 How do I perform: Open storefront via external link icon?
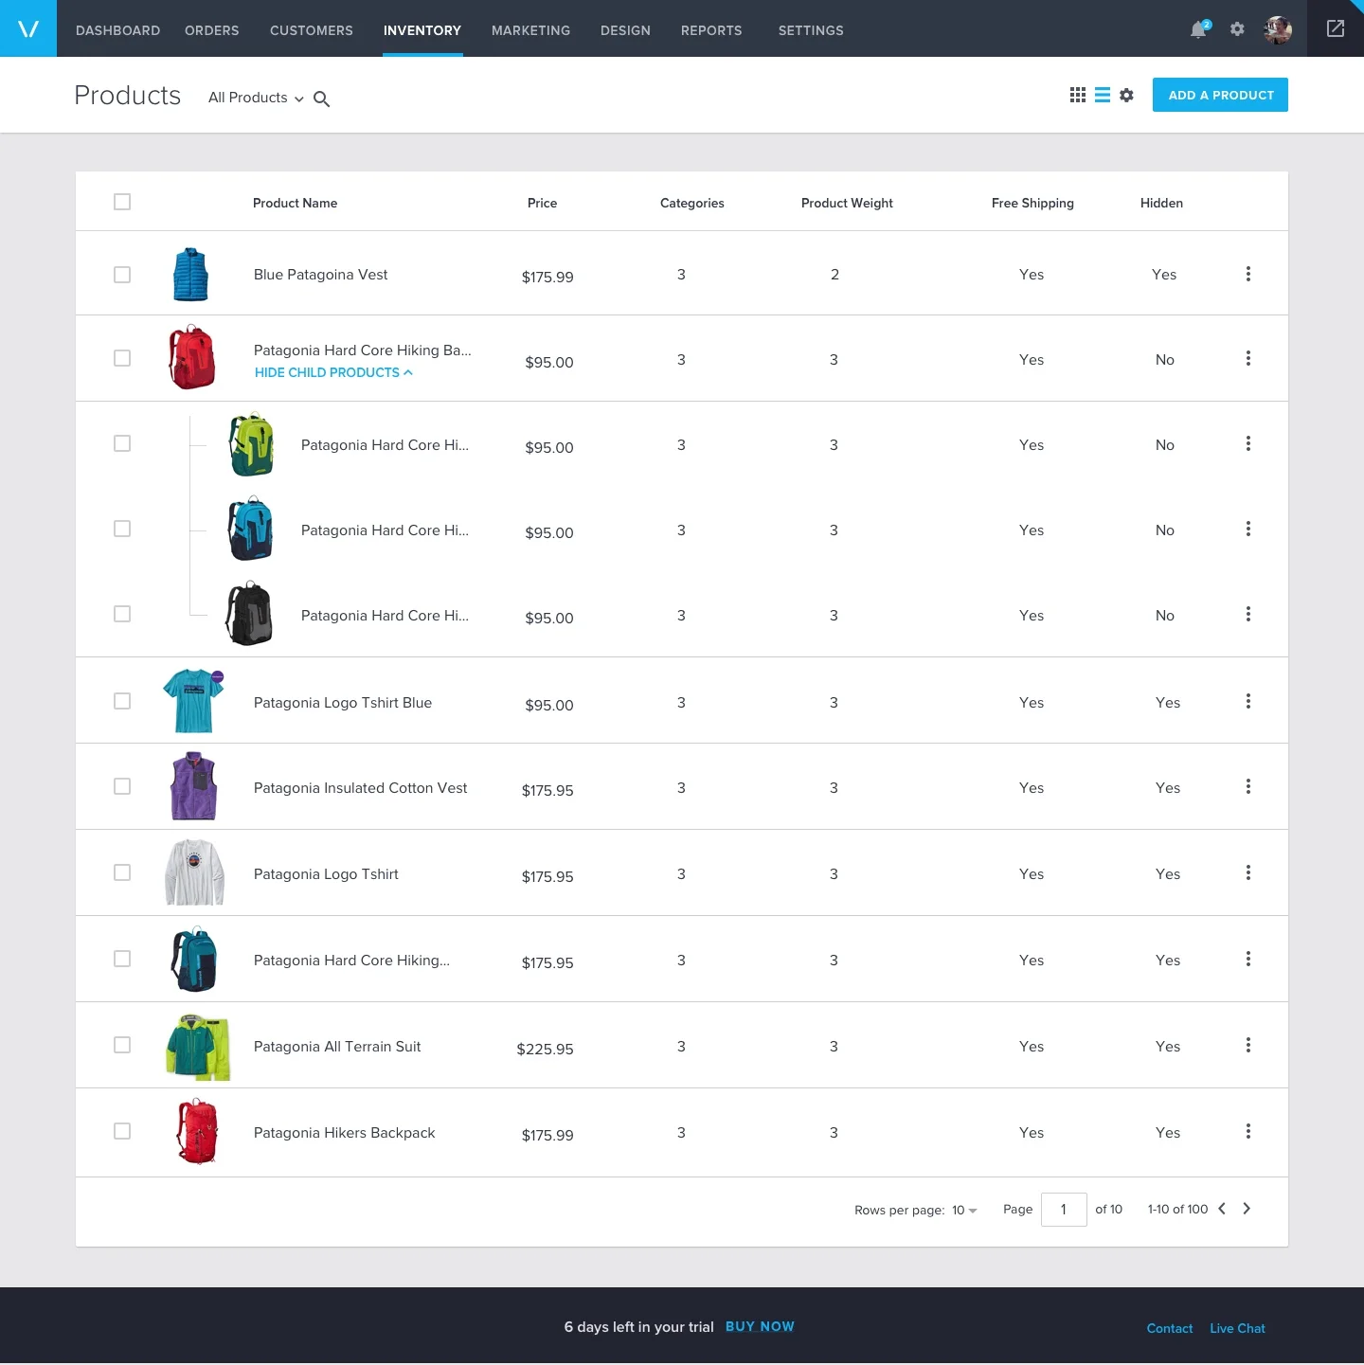tap(1336, 28)
